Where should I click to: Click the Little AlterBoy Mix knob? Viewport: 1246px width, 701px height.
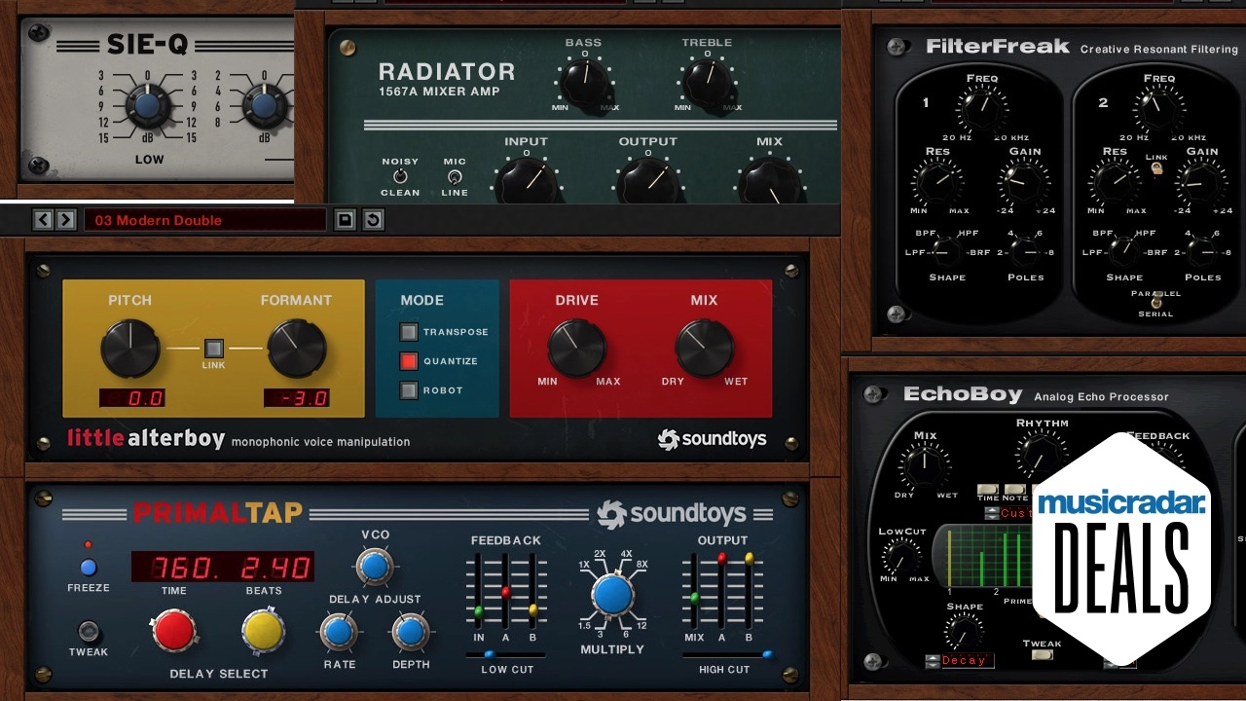click(x=705, y=348)
